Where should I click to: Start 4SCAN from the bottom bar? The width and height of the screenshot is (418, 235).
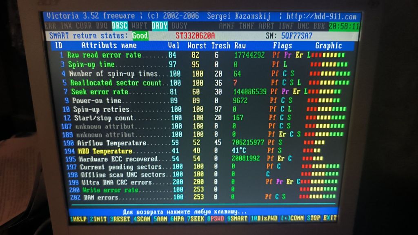[142, 219]
